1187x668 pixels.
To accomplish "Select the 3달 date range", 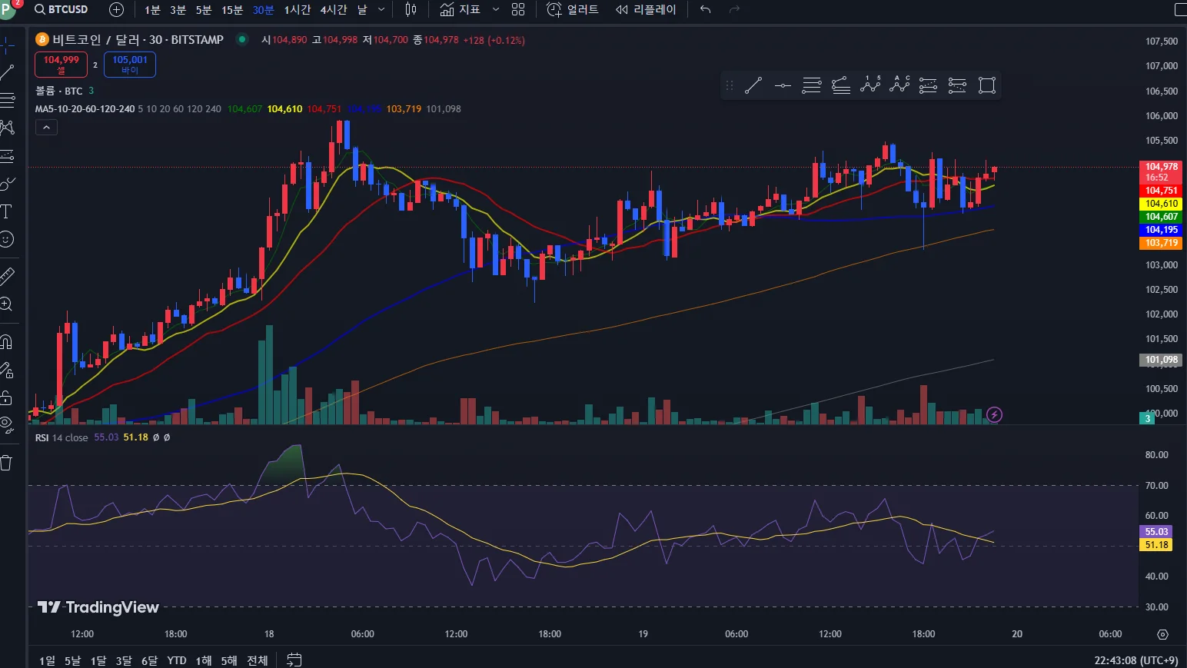I will tap(124, 660).
